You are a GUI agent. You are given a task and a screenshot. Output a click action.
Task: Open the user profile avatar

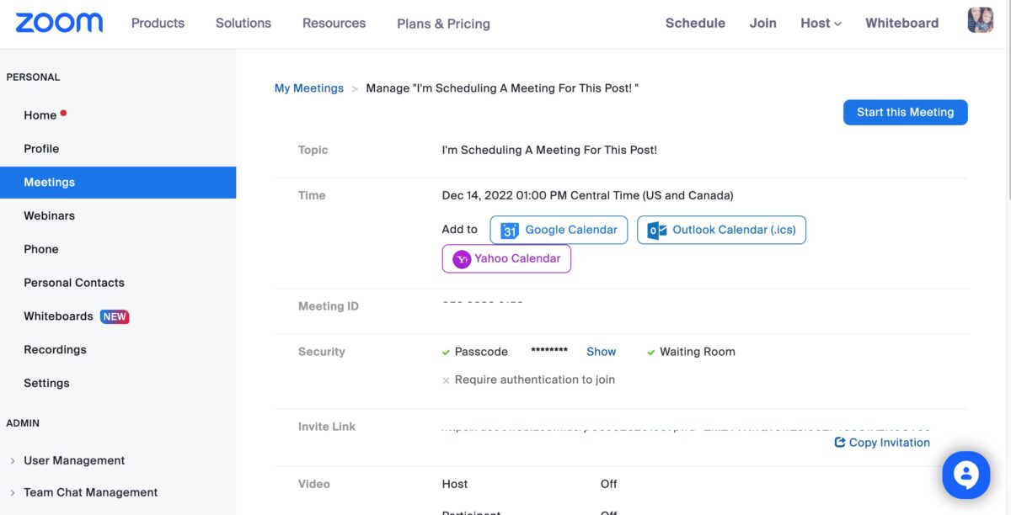click(980, 21)
